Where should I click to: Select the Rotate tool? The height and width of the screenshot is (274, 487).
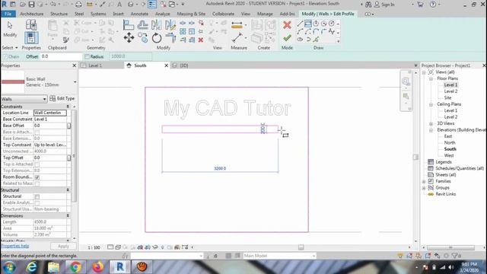(x=157, y=38)
